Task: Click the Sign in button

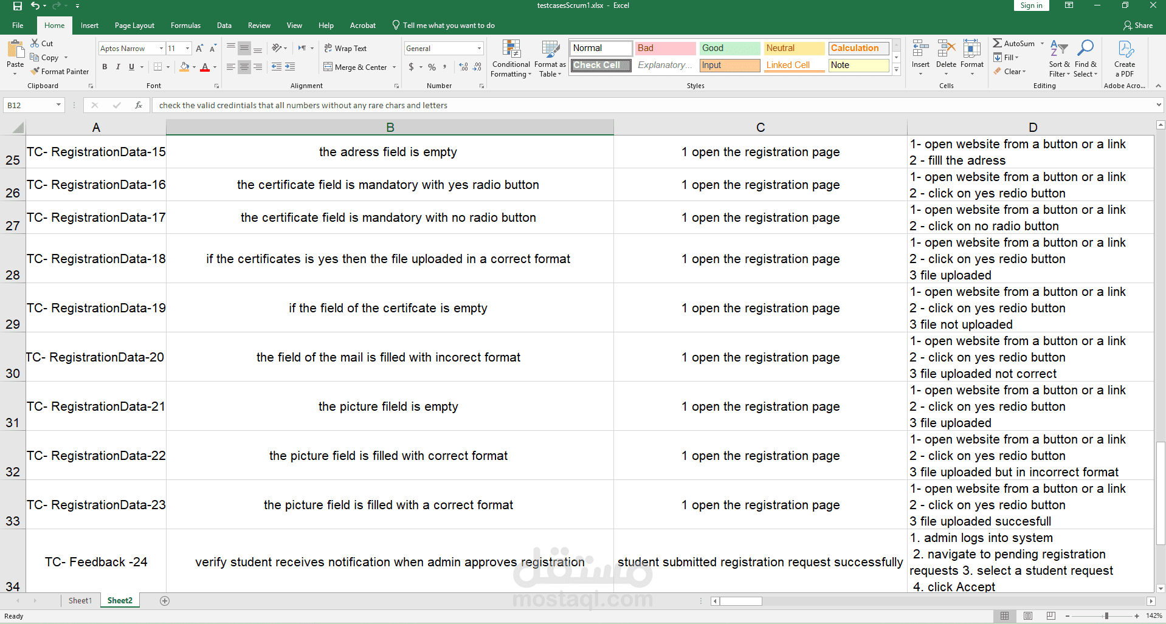Action: (x=1031, y=5)
